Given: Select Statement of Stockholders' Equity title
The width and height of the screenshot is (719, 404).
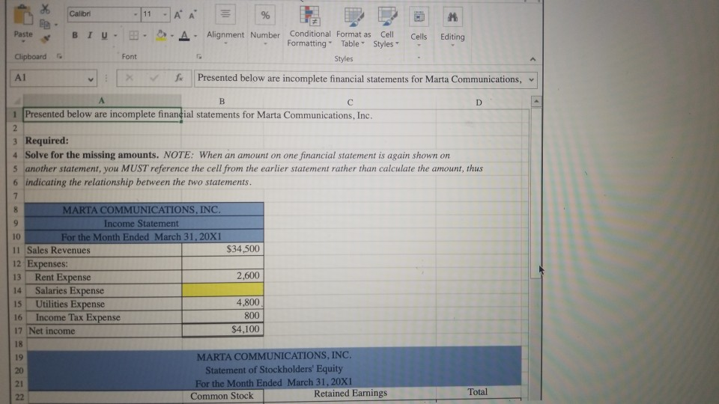Looking at the screenshot, I should (273, 369).
